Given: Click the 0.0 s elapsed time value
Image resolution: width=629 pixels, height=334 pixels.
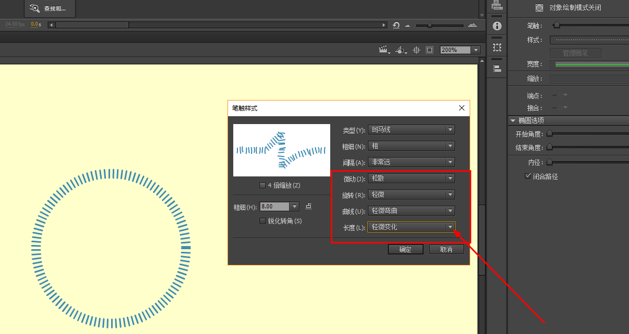Looking at the screenshot, I should [36, 25].
